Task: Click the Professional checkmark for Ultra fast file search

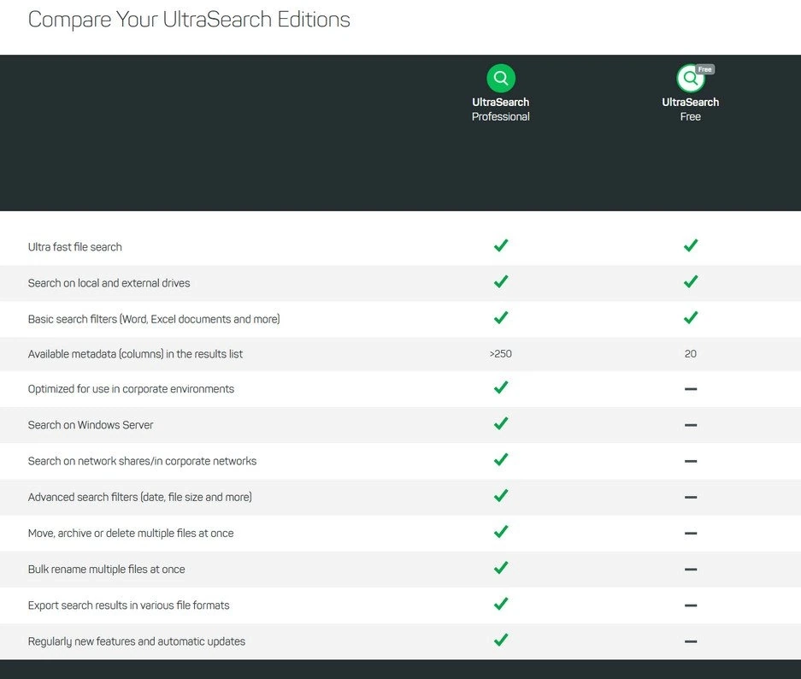Action: tap(501, 245)
